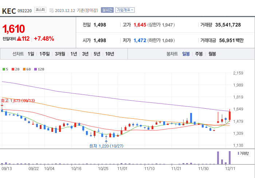Screen dimensions: 255x178
Task: Click the 시가 value 1,498
Action: [x=100, y=40]
